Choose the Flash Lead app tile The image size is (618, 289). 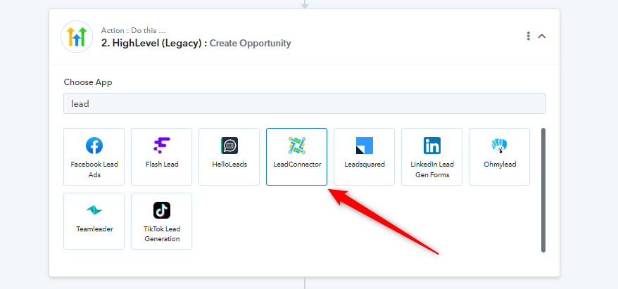(162, 157)
